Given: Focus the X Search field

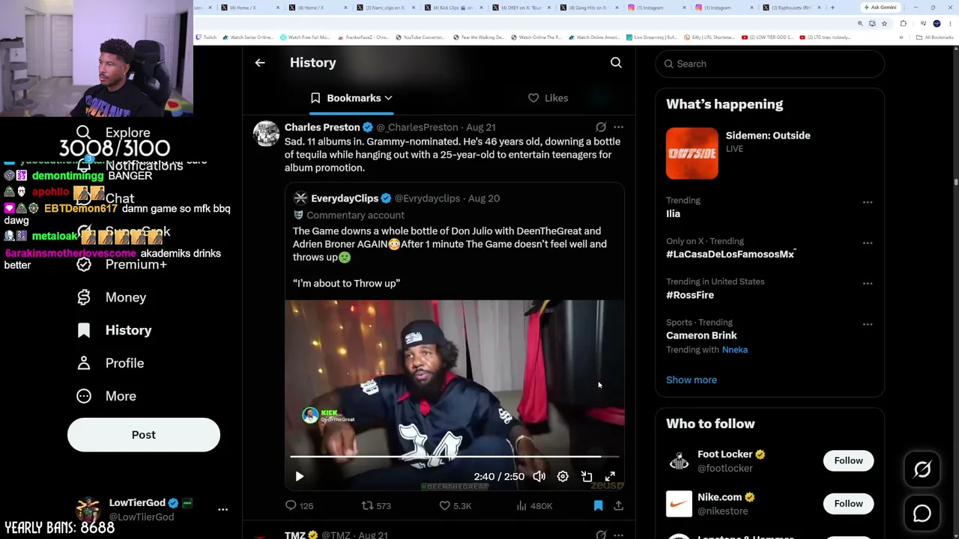Looking at the screenshot, I should coord(770,64).
